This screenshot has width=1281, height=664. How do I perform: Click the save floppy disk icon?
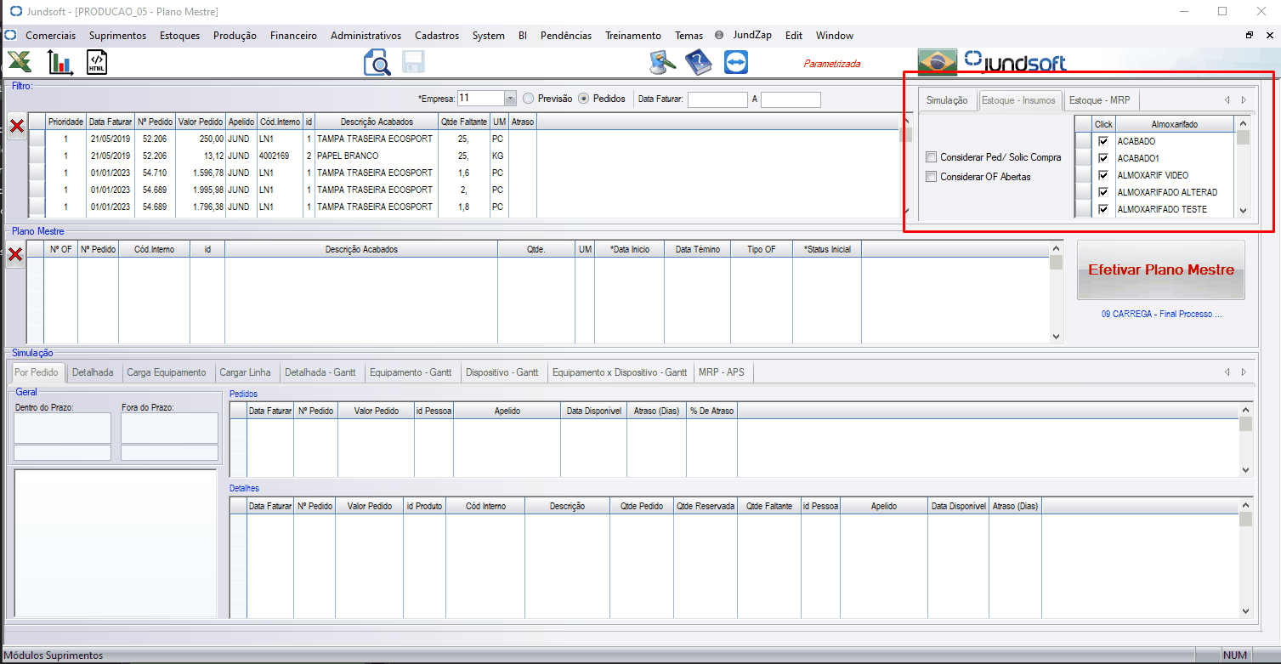(414, 62)
